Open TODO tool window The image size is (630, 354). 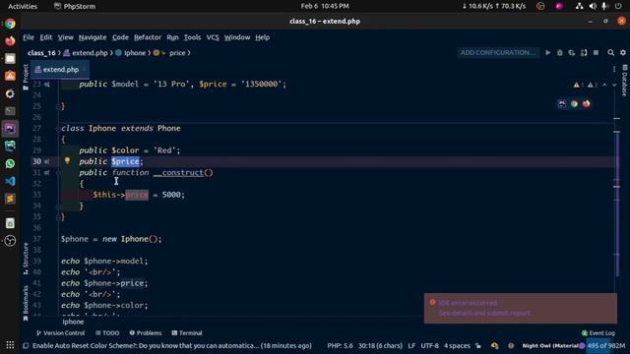[107, 333]
